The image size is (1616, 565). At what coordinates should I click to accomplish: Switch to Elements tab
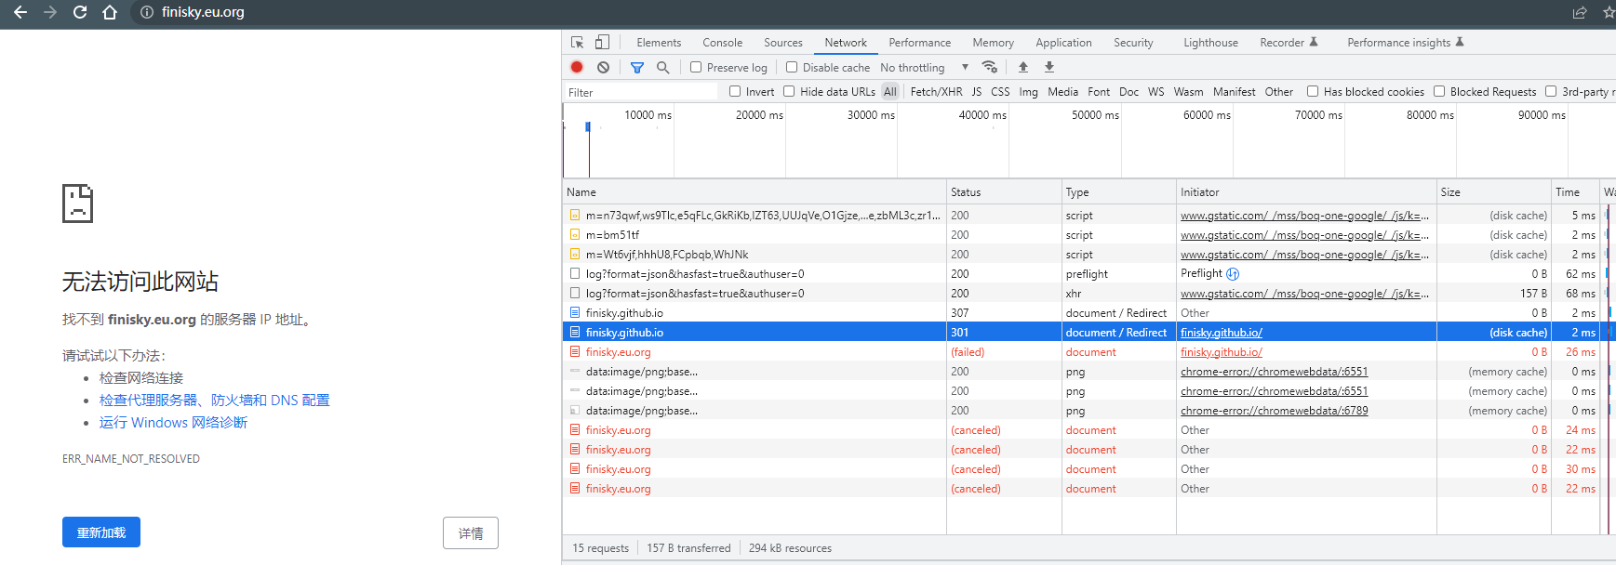coord(659,43)
